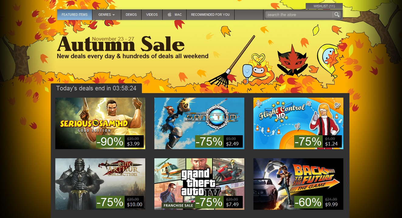Click the Apple logo in Mac tab
This screenshot has height=218, width=402.
169,15
